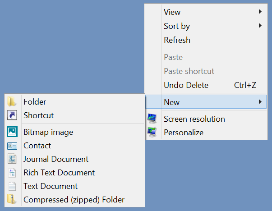Click the Compressed zipped Folder icon
The image size is (272, 211).
[12, 199]
